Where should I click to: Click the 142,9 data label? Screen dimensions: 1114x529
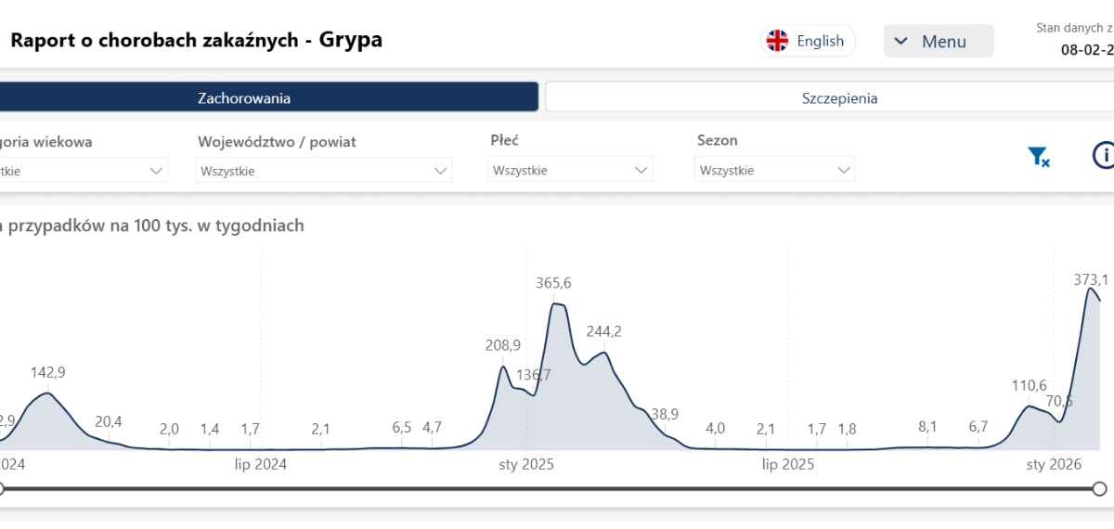click(x=48, y=371)
